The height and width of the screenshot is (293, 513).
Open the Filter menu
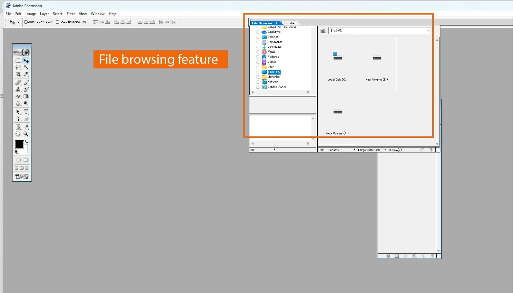click(x=71, y=14)
